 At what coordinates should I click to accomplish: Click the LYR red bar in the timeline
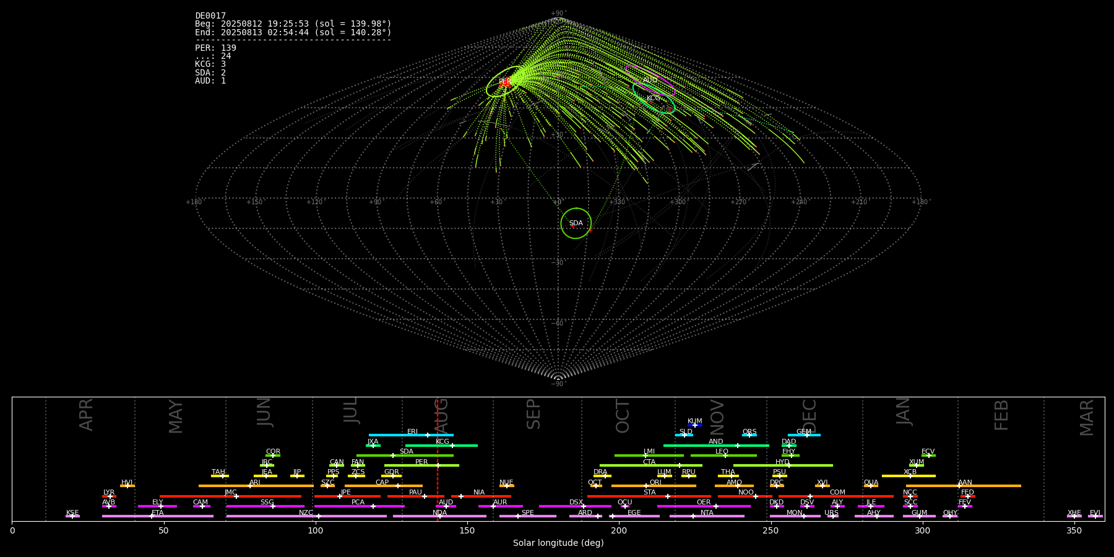click(109, 496)
